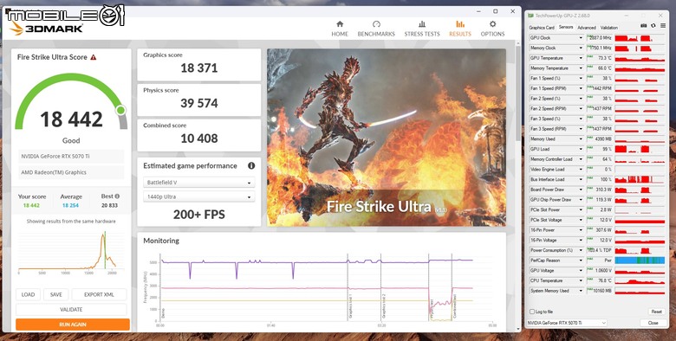Click the Average score 18 254
The image size is (676, 341).
coord(70,205)
